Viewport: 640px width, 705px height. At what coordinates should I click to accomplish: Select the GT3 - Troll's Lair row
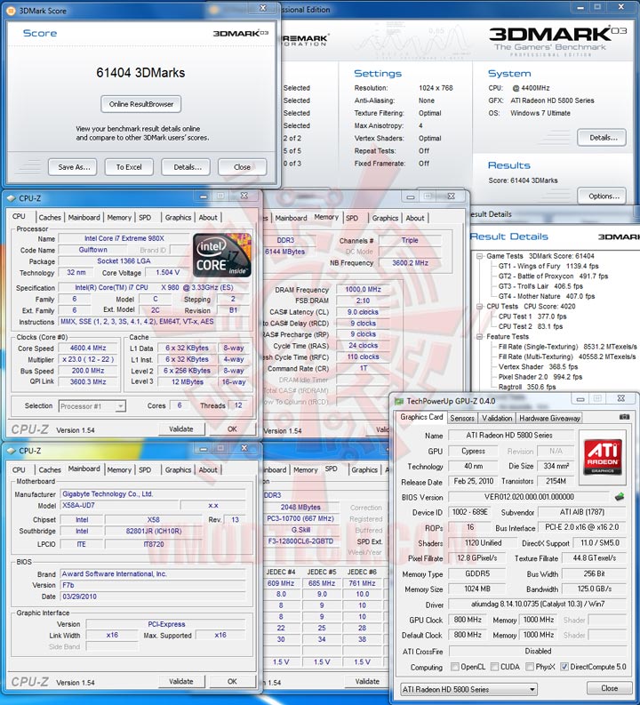point(540,286)
